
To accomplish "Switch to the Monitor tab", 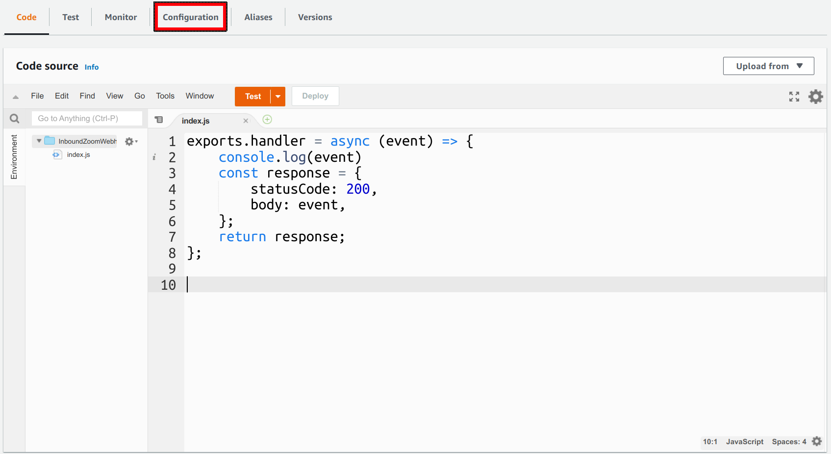I will coord(120,17).
